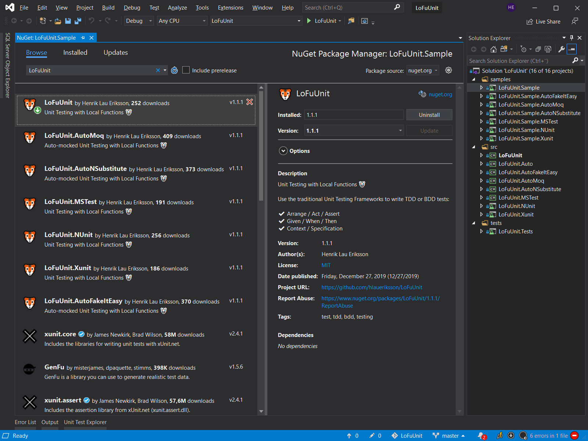
Task: Expand the Options section
Action: click(x=283, y=151)
